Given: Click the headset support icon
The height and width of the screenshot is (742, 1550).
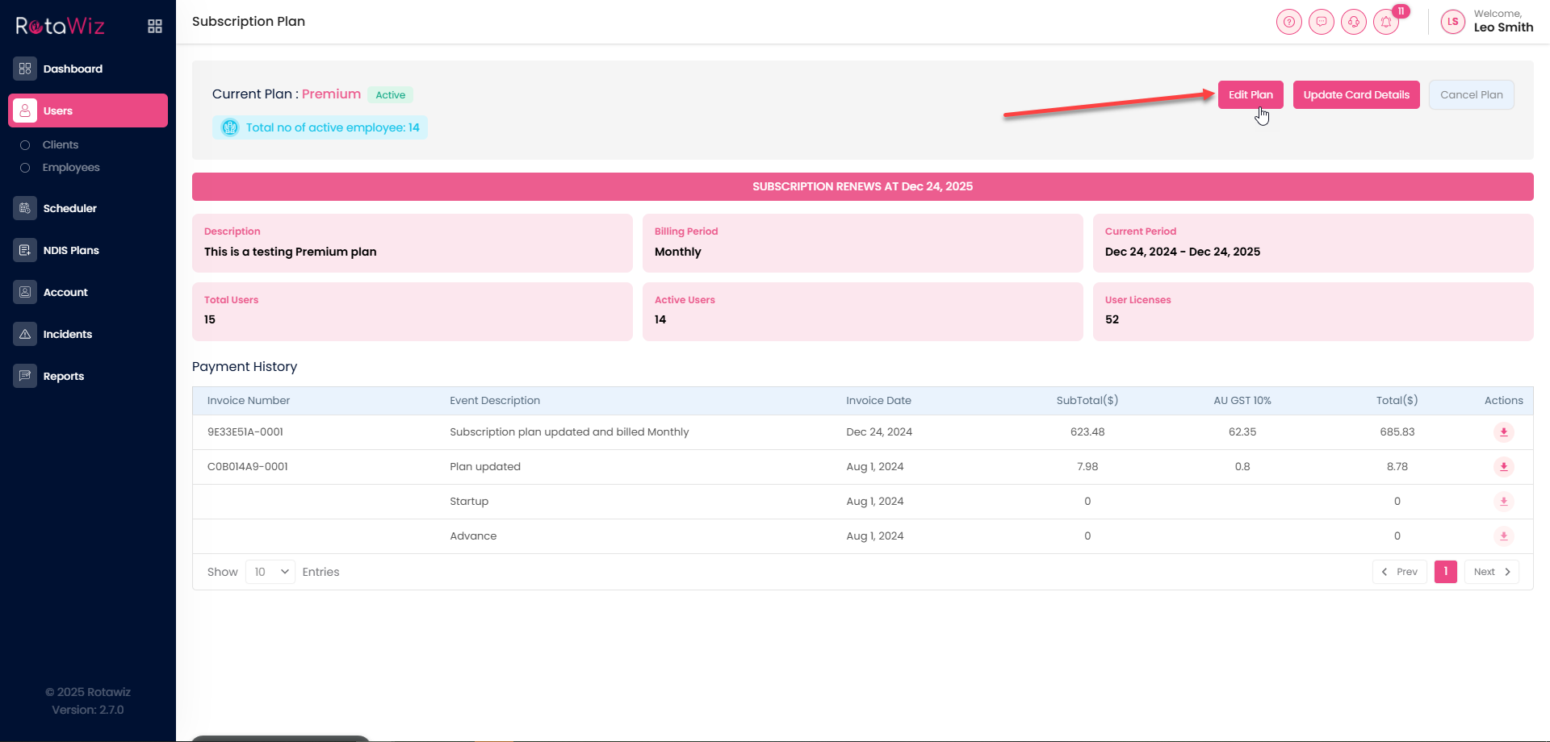Looking at the screenshot, I should click(x=1353, y=22).
